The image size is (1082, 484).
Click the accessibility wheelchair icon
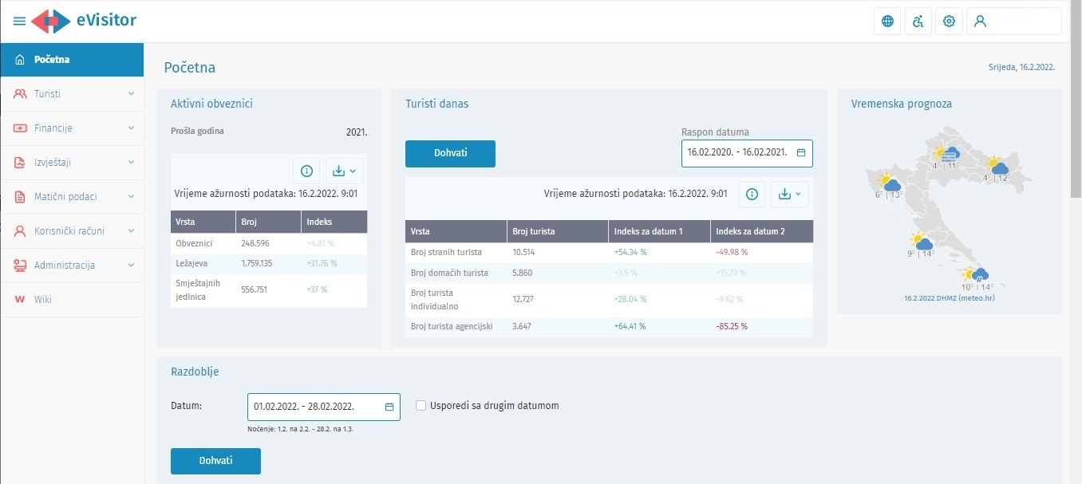918,22
